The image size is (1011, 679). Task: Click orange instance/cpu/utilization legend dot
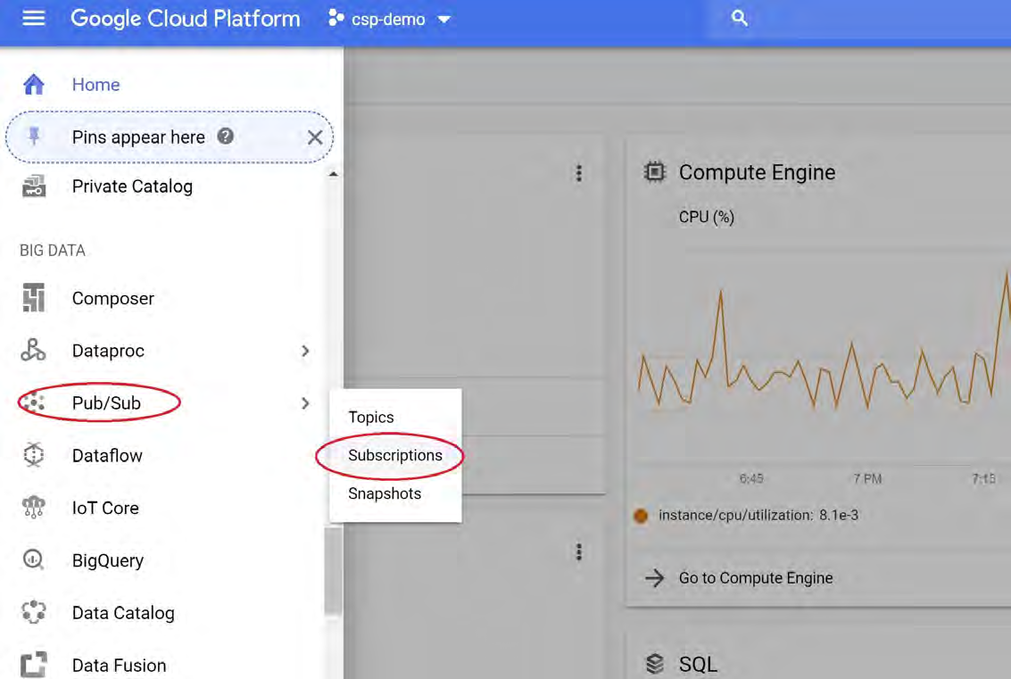click(641, 515)
